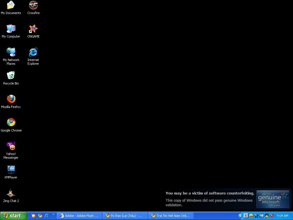Click 'You may be a victim' warning text
Screen dimensions: 293x220
(210, 193)
